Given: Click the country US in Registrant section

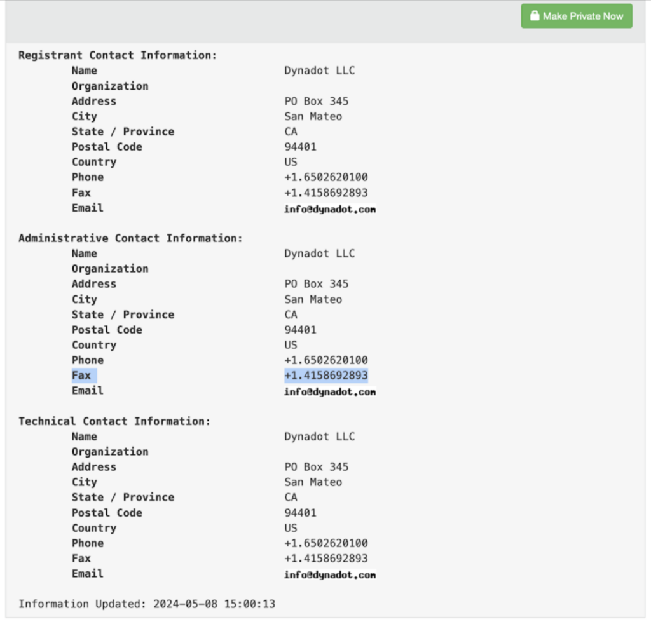Looking at the screenshot, I should pos(289,162).
